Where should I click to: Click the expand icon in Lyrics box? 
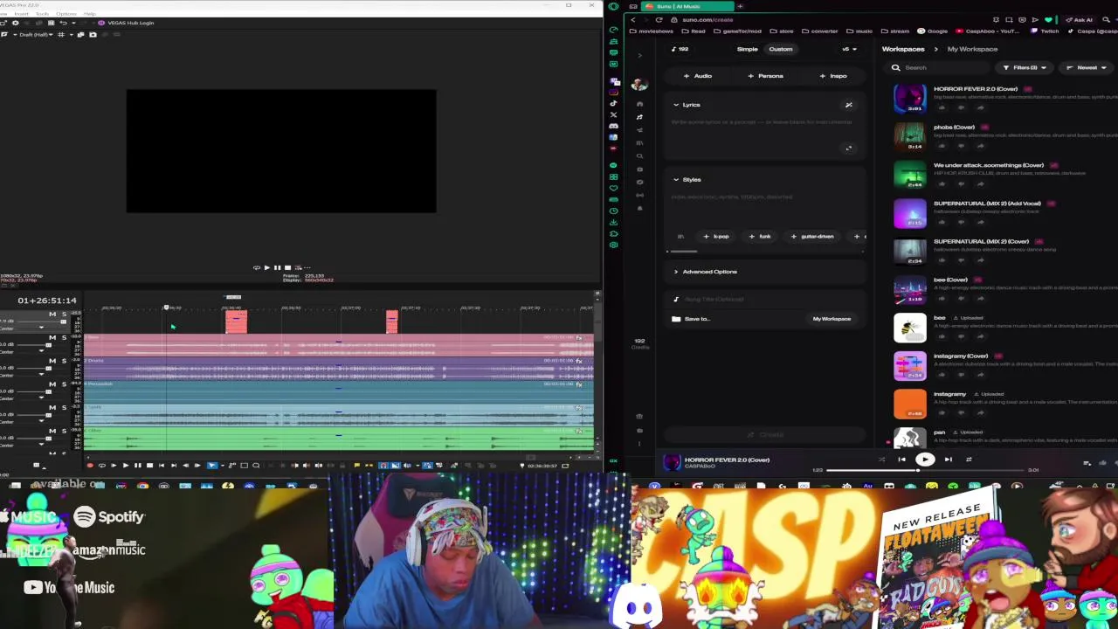848,148
